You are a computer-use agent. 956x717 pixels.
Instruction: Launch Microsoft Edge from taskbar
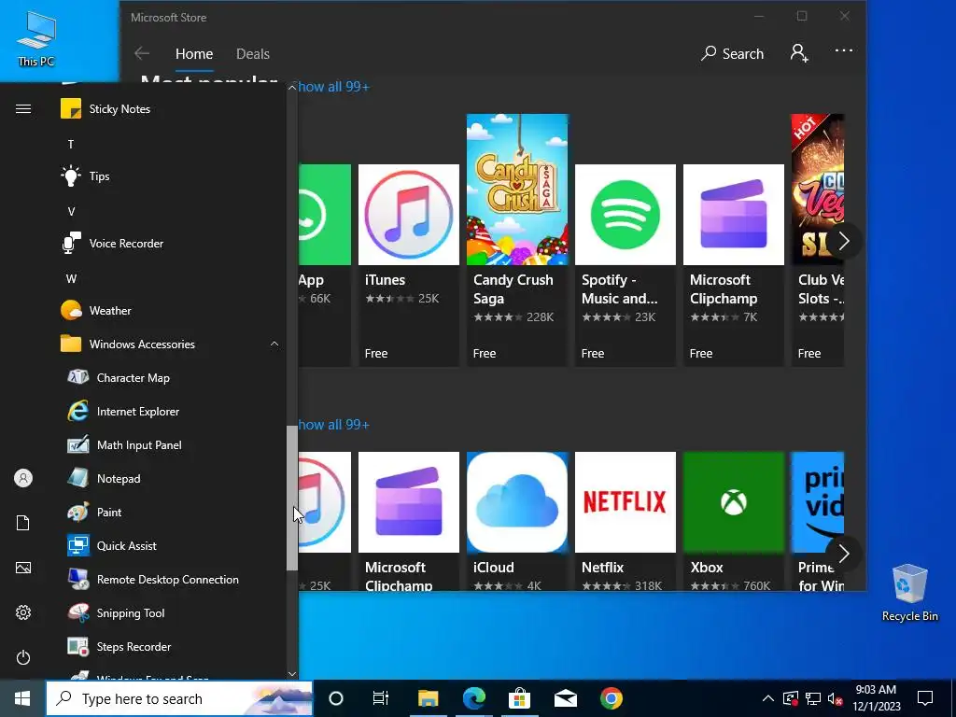point(473,698)
